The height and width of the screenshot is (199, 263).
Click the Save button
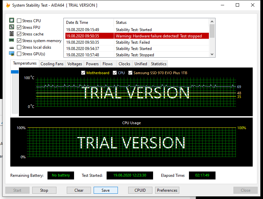[106, 190]
